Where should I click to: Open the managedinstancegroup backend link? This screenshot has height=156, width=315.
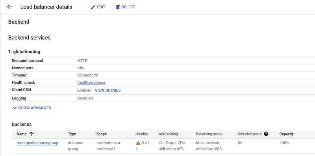point(37,143)
